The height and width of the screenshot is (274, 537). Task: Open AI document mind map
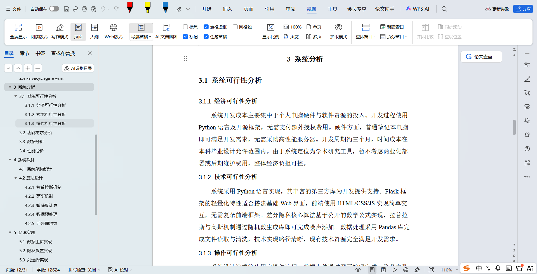[166, 31]
